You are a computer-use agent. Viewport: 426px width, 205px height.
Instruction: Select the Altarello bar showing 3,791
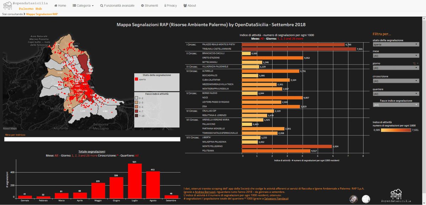click(270, 71)
